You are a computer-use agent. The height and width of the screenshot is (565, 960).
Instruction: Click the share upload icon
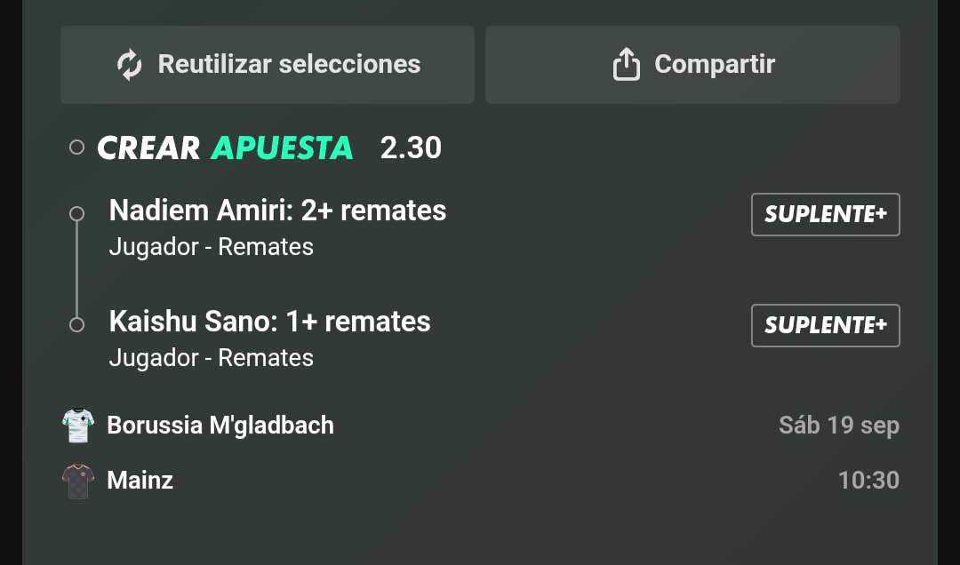[x=627, y=64]
